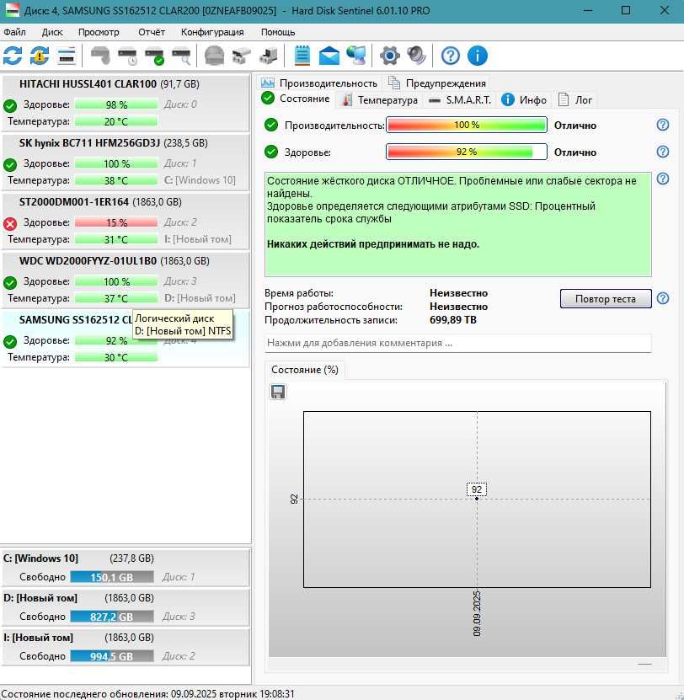Click the blue envelope e-mail icon

click(x=329, y=56)
